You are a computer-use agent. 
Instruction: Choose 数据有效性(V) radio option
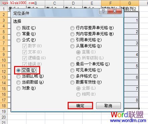86,82
